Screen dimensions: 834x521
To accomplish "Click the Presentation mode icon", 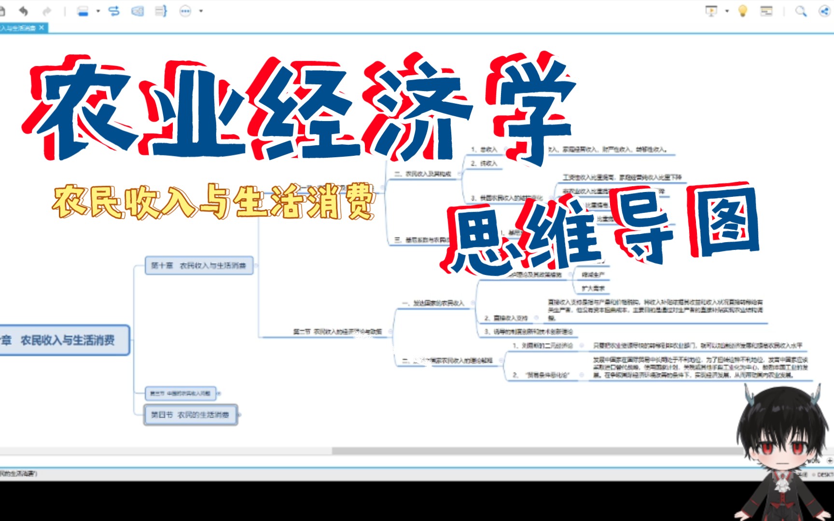I will (711, 11).
